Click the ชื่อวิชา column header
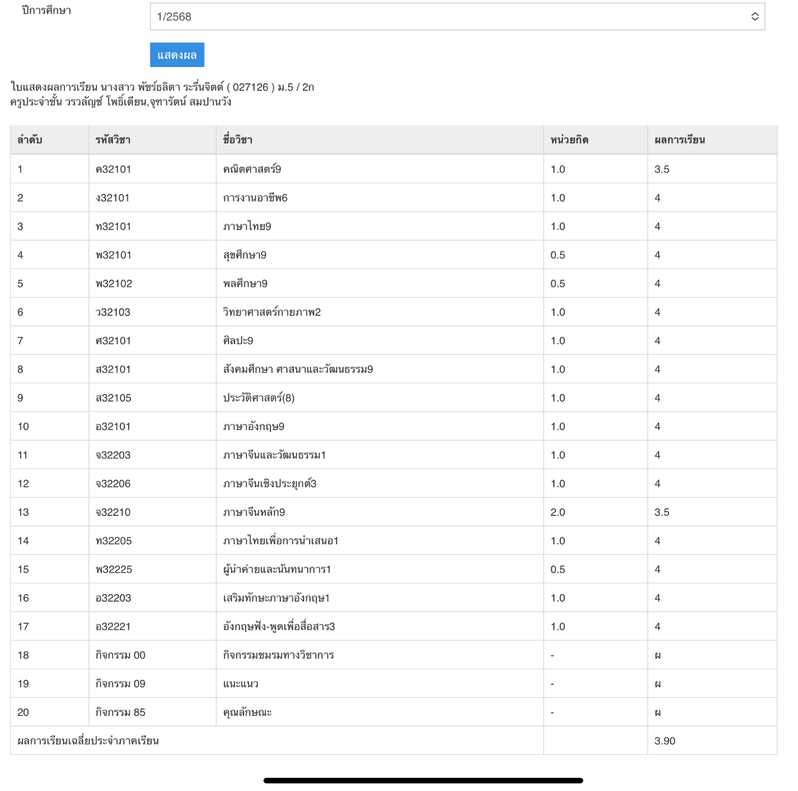This screenshot has height=791, width=798. pos(238,140)
